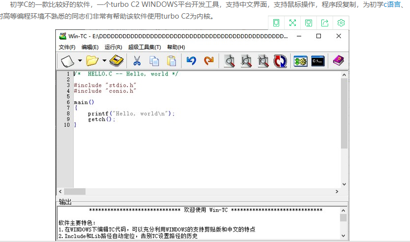Viewport: 410px width, 242px height.
Task: Click the 软件主要特色 output text
Action: (77, 223)
